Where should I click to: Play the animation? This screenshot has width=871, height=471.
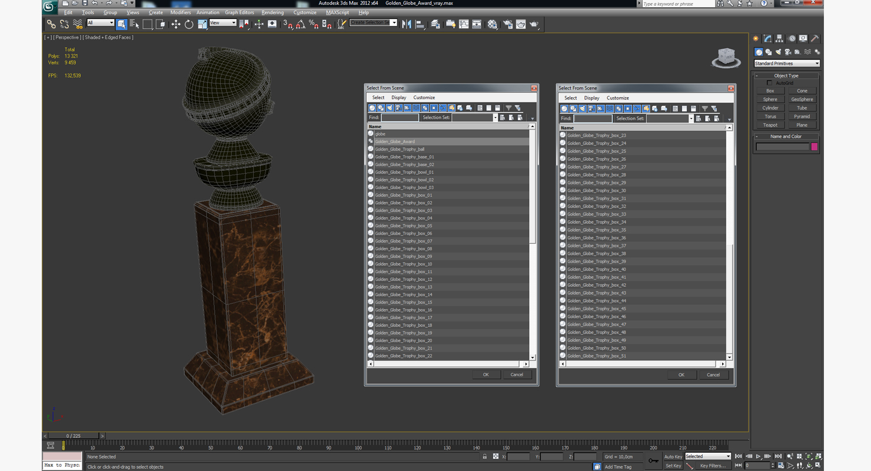tap(758, 456)
